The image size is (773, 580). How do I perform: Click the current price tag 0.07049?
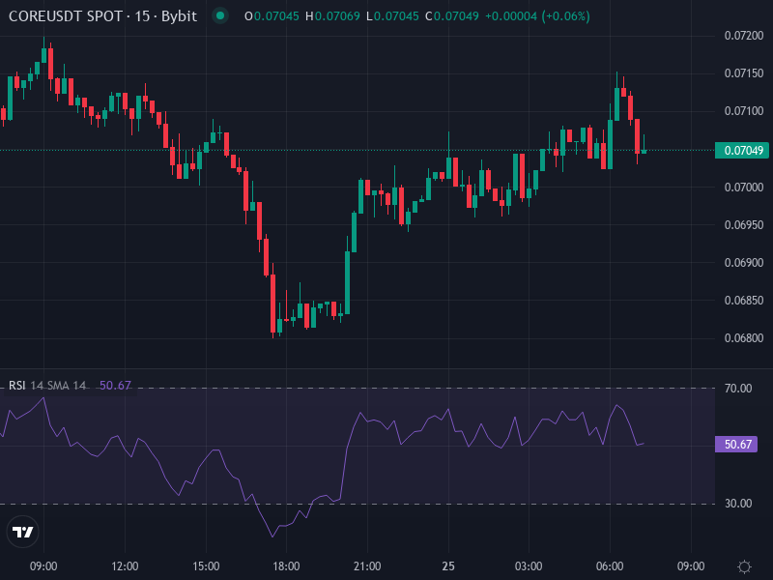[x=740, y=150]
